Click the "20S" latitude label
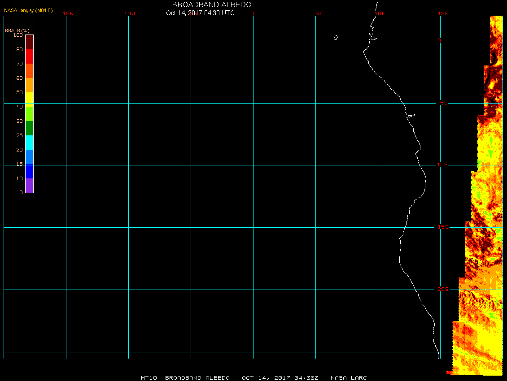 (x=443, y=289)
